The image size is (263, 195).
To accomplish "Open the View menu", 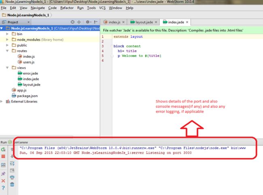I will (23, 8).
